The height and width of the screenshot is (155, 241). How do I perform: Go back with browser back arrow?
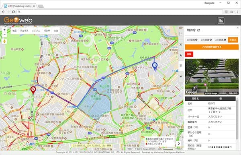(x=3, y=12)
